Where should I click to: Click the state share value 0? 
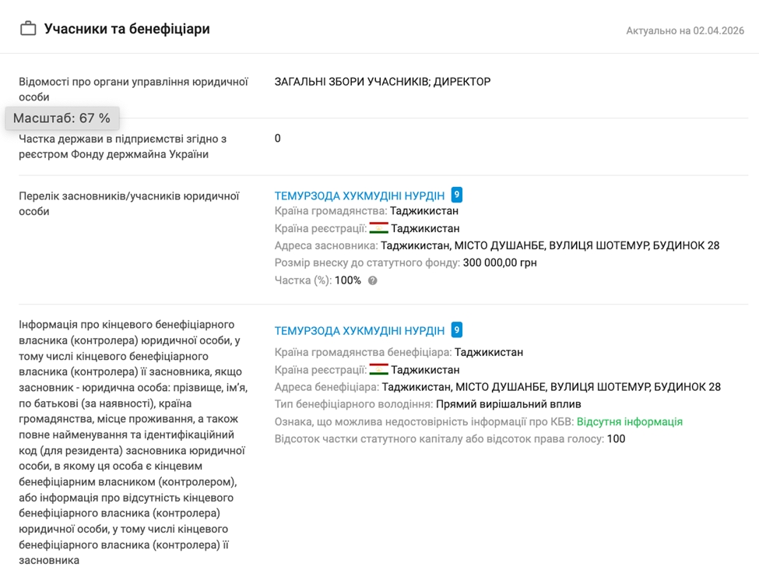point(278,139)
